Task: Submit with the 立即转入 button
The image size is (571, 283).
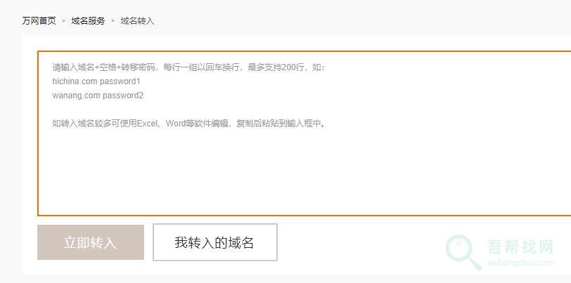Action: point(91,242)
